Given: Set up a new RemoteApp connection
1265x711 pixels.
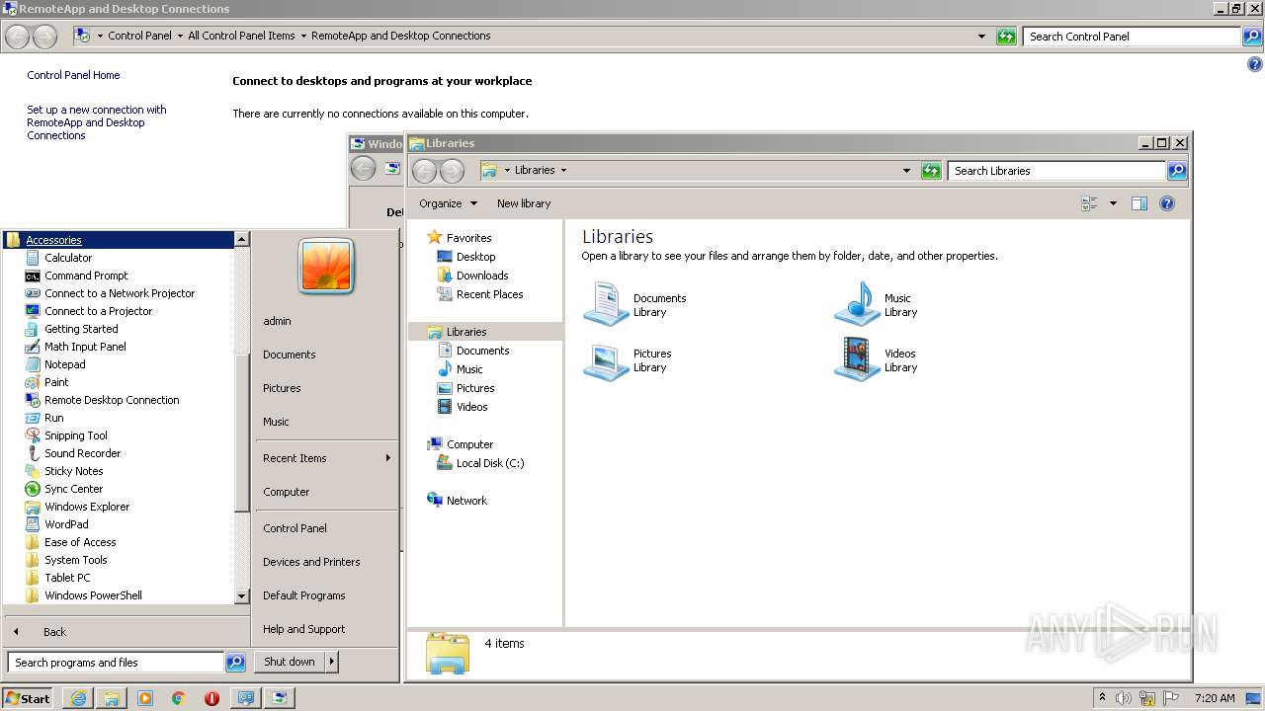Looking at the screenshot, I should 97,122.
